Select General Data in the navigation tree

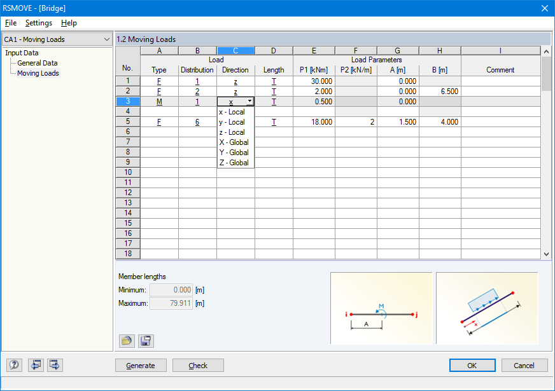[38, 63]
